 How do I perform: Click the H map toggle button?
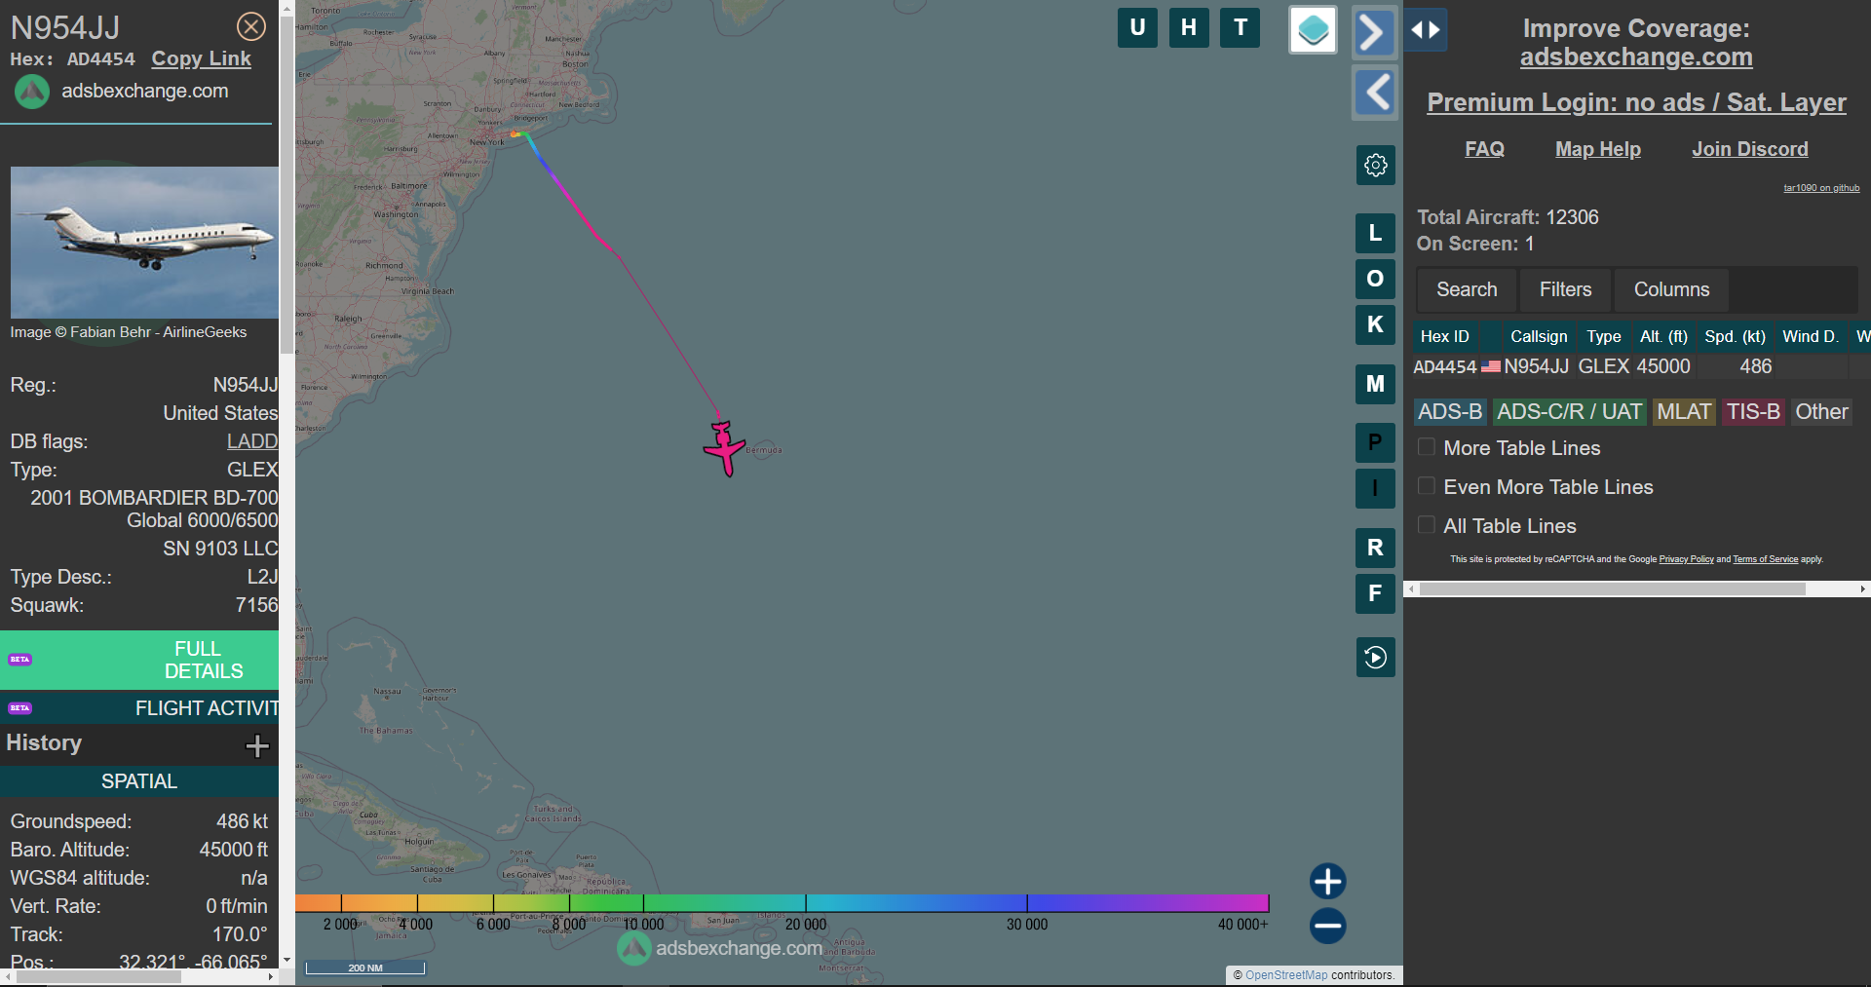(x=1189, y=27)
